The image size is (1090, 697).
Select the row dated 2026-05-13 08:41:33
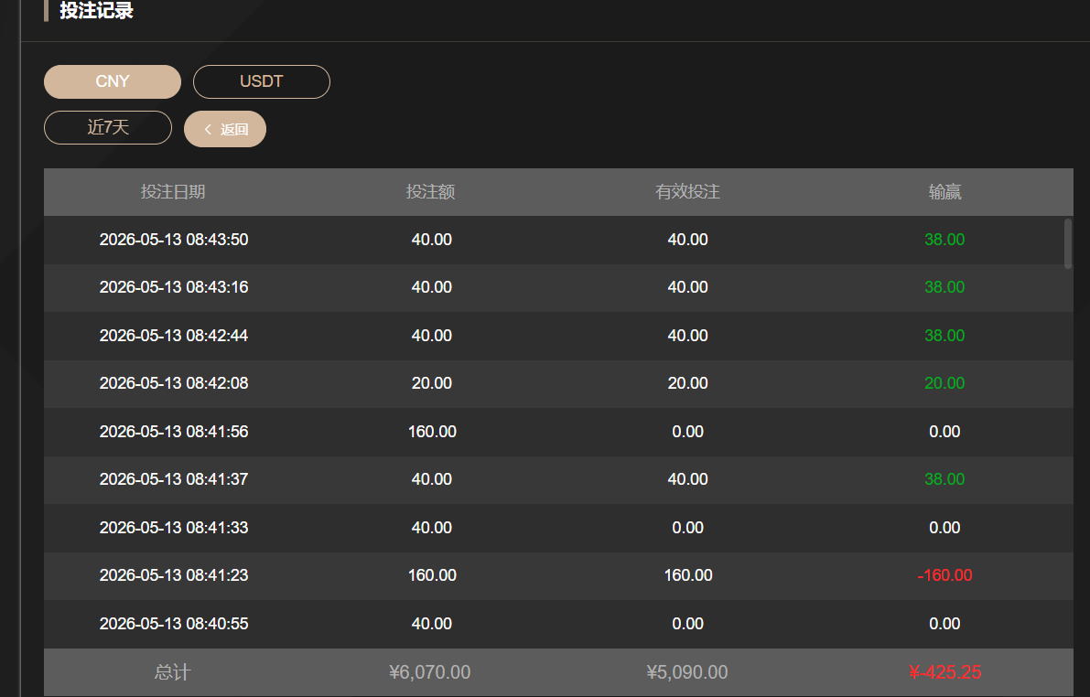click(x=558, y=528)
